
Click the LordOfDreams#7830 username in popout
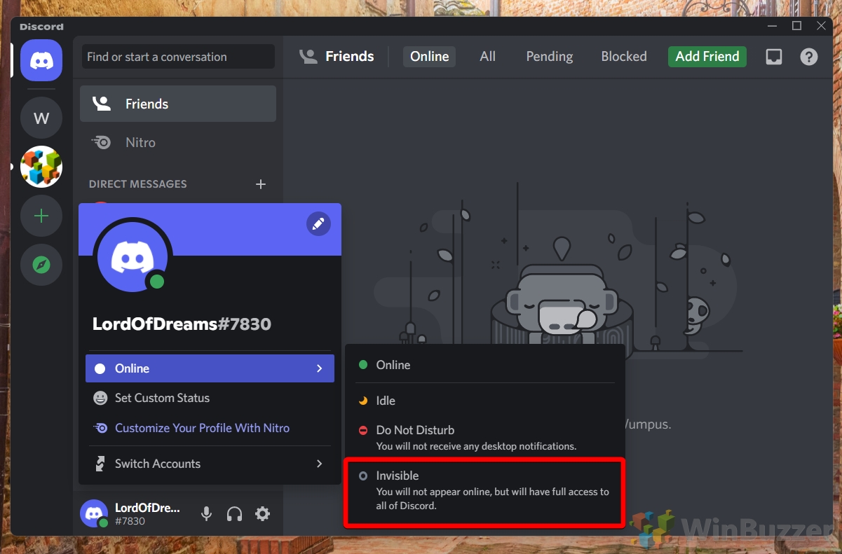pyautogui.click(x=182, y=324)
